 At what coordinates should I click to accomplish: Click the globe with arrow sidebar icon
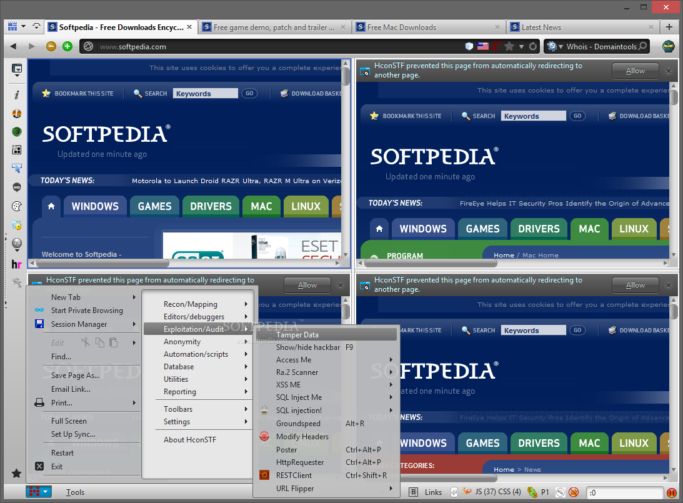click(16, 244)
